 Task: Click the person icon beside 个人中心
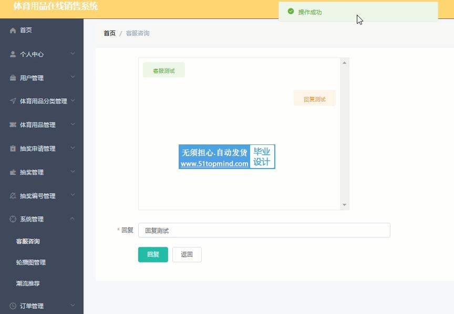(13, 54)
